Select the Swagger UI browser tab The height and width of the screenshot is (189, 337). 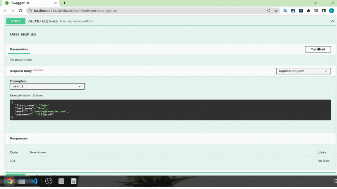[x=30, y=3]
